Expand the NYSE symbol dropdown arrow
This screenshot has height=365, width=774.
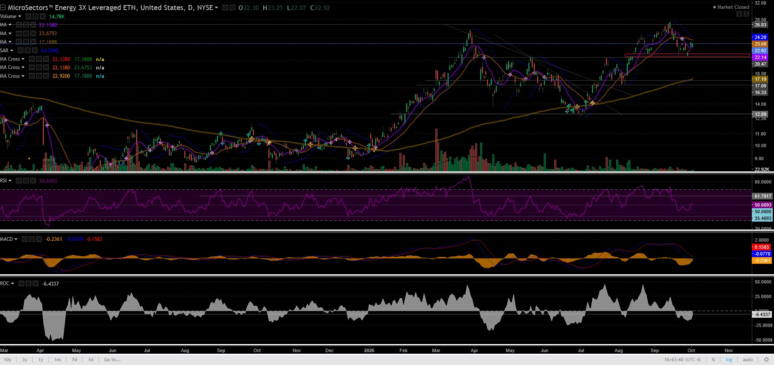(216, 8)
